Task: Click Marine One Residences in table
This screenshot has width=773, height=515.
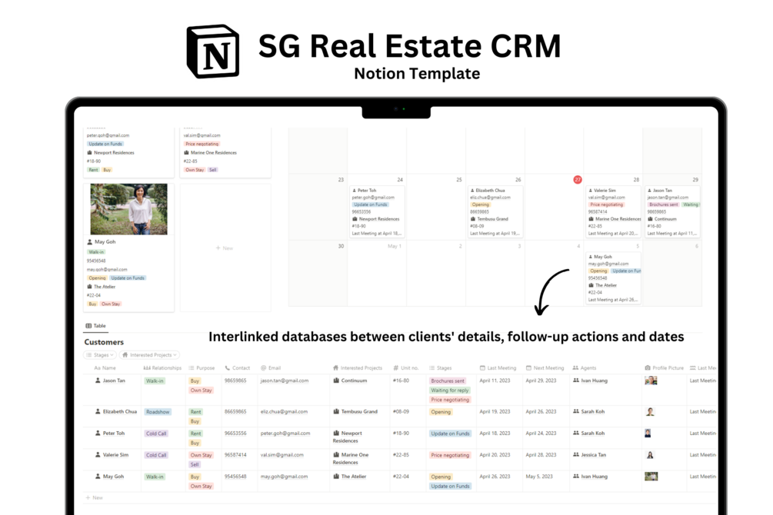Action: point(351,458)
